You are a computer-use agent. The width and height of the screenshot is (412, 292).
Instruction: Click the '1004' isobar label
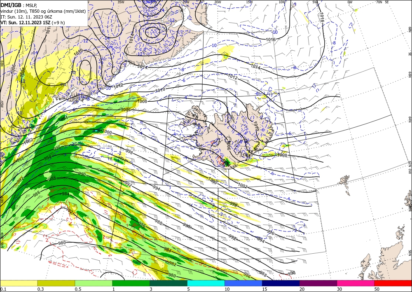63,119
